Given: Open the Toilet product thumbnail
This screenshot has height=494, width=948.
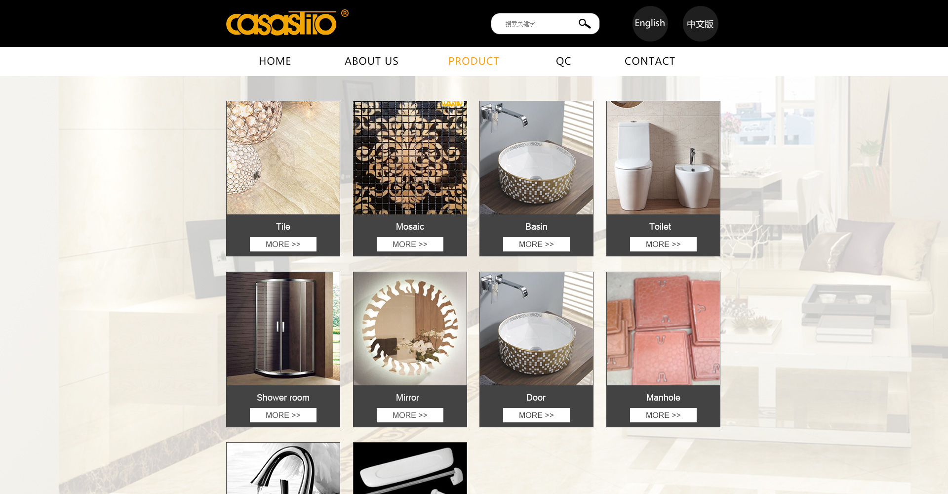Looking at the screenshot, I should click(663, 158).
